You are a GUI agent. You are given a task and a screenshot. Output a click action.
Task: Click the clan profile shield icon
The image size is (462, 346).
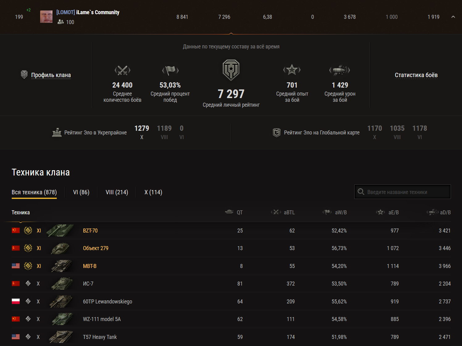tap(24, 75)
